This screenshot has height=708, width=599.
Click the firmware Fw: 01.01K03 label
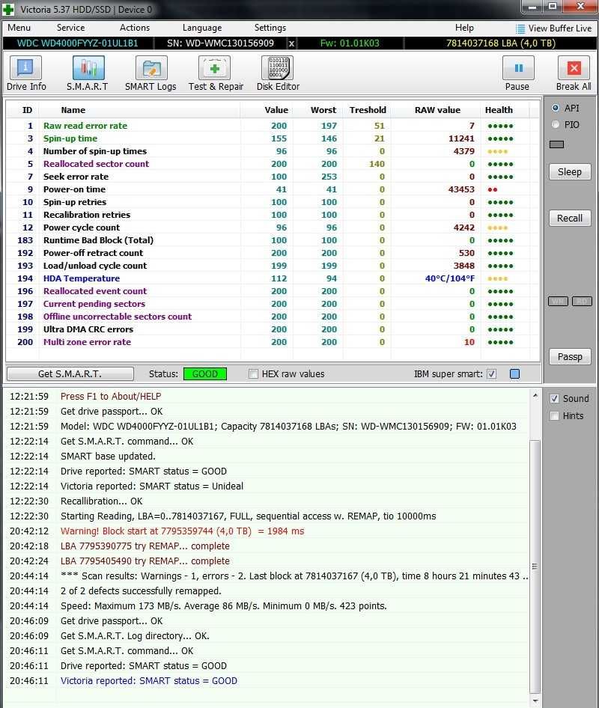click(x=350, y=43)
